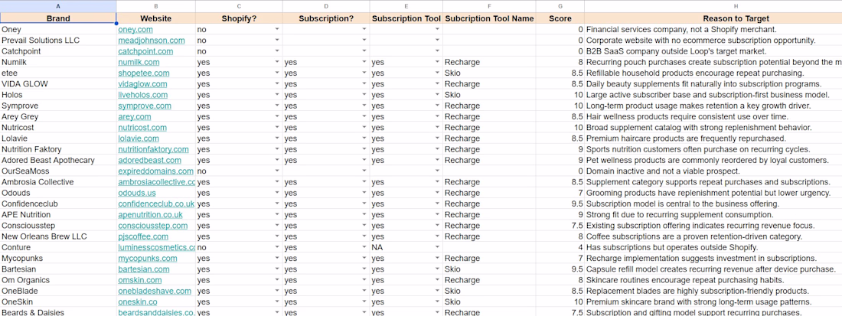
Task: Select the Score header cell
Action: pyautogui.click(x=560, y=18)
